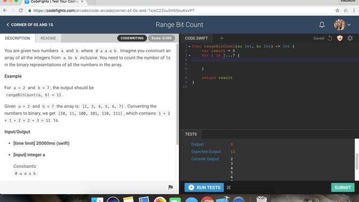The image size is (359, 202).
Task: Open Finder from the dock
Action: coord(97,200)
